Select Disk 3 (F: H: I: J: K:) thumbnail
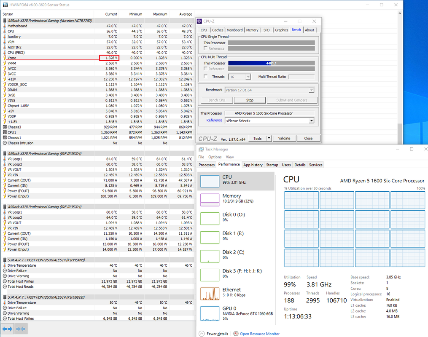 tap(210, 275)
